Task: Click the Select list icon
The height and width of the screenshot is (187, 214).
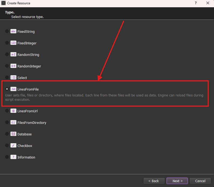Action: tap(13, 78)
